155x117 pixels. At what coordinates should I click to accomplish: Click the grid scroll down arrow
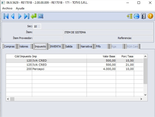(x=145, y=95)
